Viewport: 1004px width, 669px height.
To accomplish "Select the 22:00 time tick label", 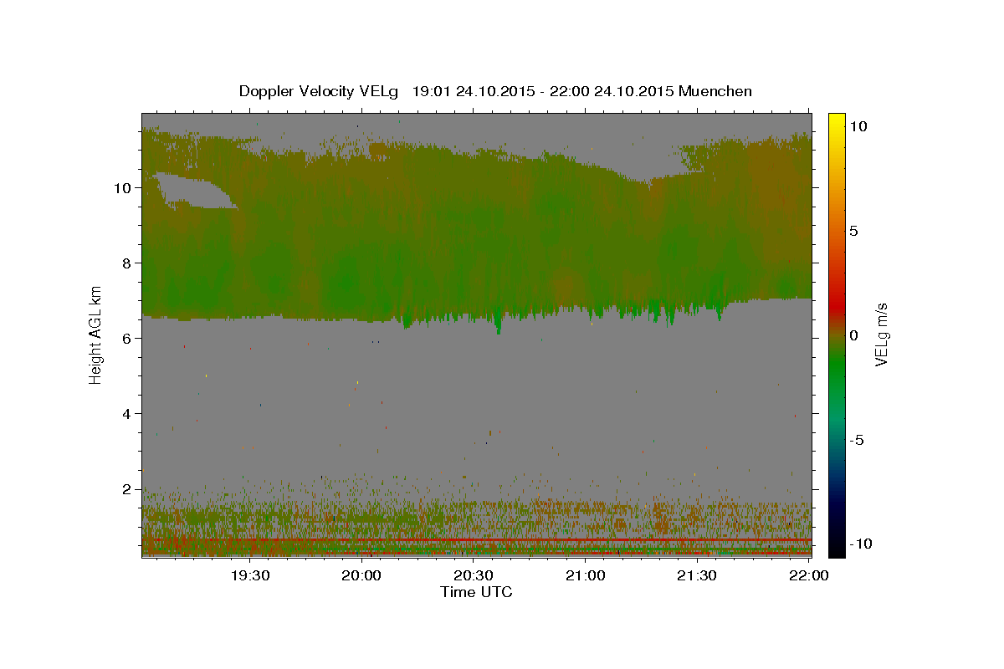I will click(x=808, y=575).
